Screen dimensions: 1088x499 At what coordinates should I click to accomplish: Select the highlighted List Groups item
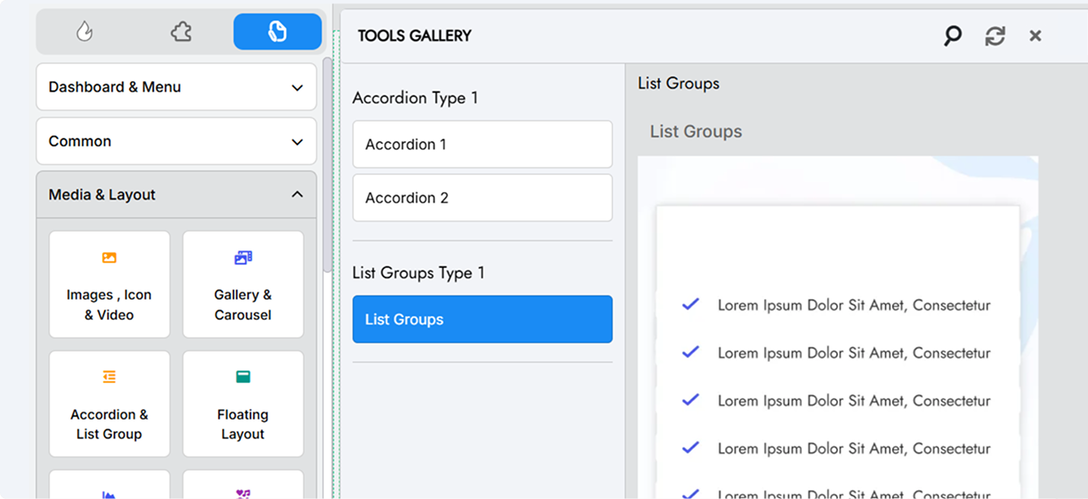tap(483, 319)
